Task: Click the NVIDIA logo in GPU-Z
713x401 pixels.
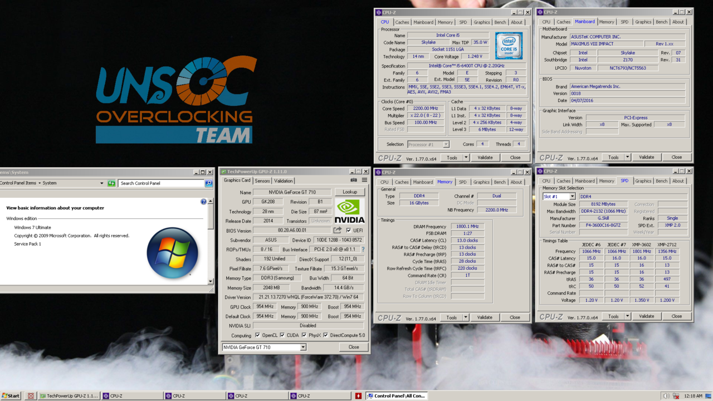Action: [350, 212]
